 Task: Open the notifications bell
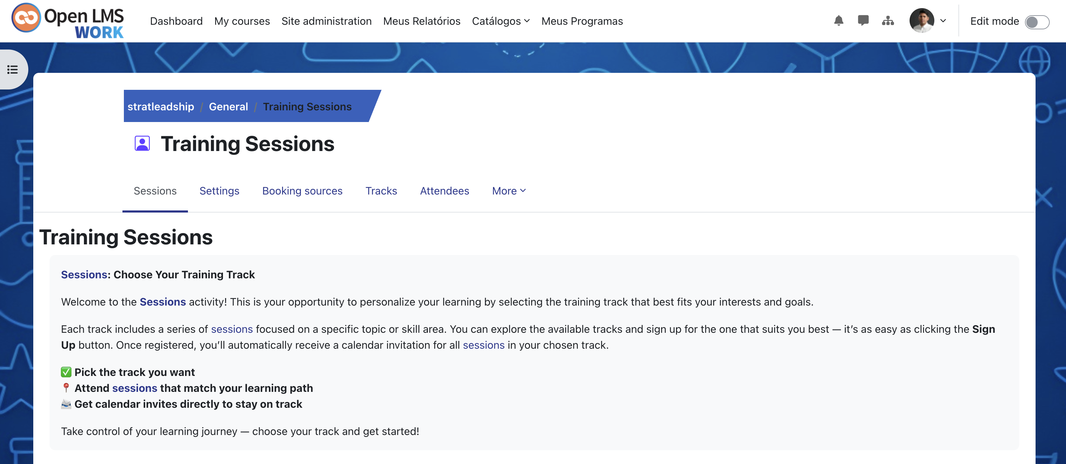click(838, 21)
